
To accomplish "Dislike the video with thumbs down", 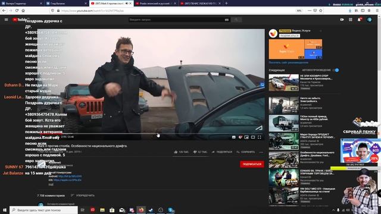I will (x=200, y=152).
